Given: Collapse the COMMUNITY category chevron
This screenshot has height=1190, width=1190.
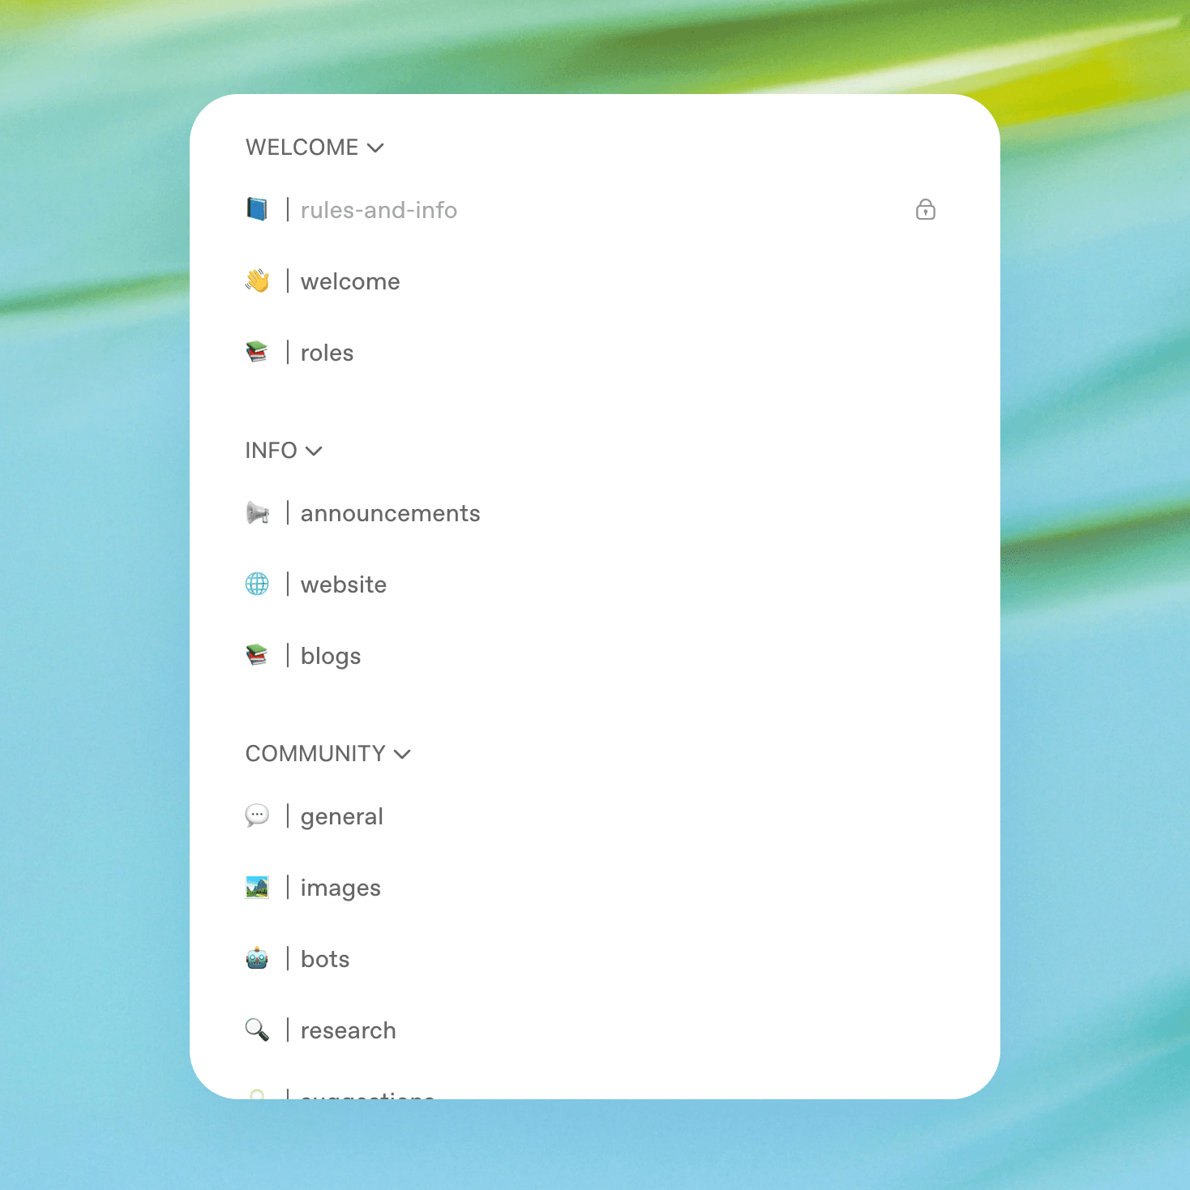Looking at the screenshot, I should (402, 755).
